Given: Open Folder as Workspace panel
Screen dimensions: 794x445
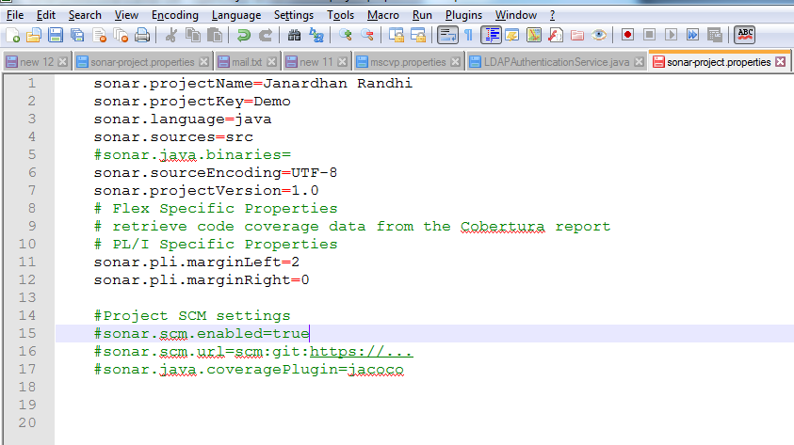Looking at the screenshot, I should point(577,35).
